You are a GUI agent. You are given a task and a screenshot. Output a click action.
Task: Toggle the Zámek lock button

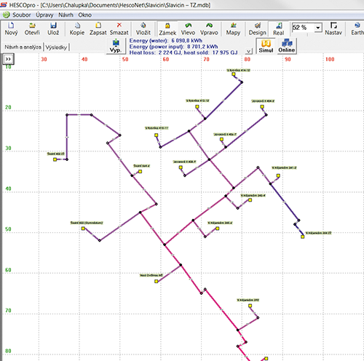pos(167,29)
